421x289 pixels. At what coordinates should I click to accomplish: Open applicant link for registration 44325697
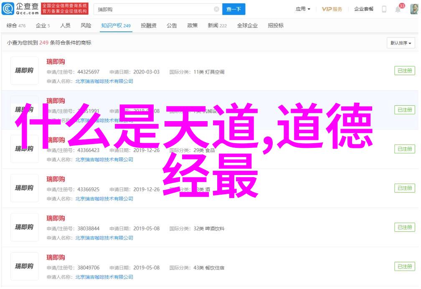[x=104, y=81]
